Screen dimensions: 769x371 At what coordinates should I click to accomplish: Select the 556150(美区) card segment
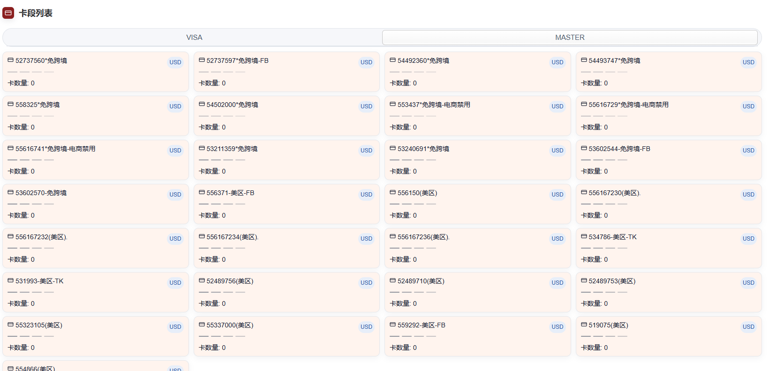477,204
